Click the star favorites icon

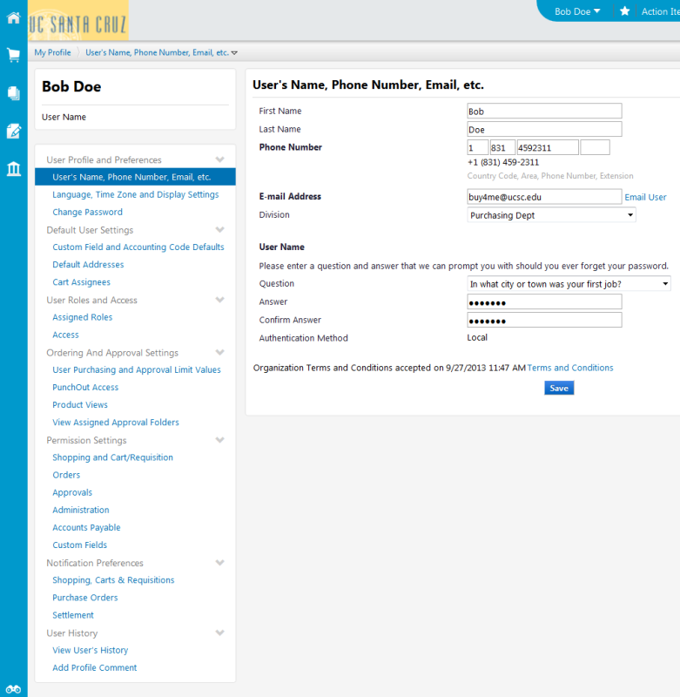click(x=624, y=11)
